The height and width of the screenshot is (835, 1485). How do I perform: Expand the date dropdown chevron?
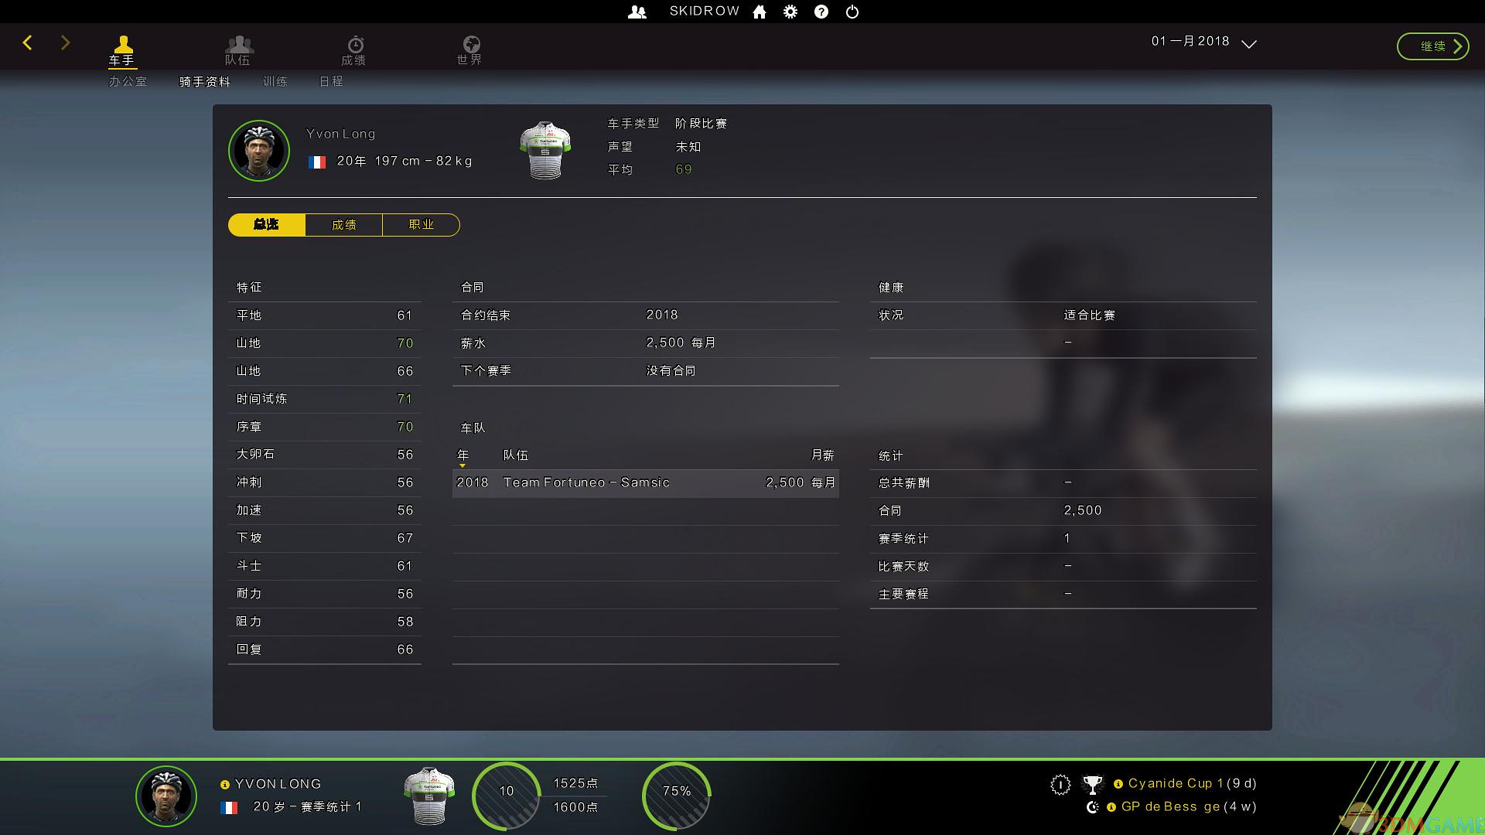tap(1248, 44)
